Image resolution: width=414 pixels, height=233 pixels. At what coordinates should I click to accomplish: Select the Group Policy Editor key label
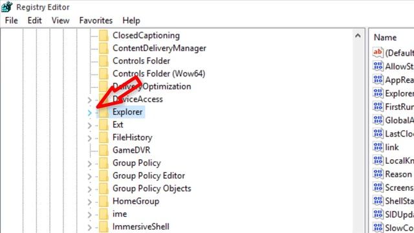149,175
